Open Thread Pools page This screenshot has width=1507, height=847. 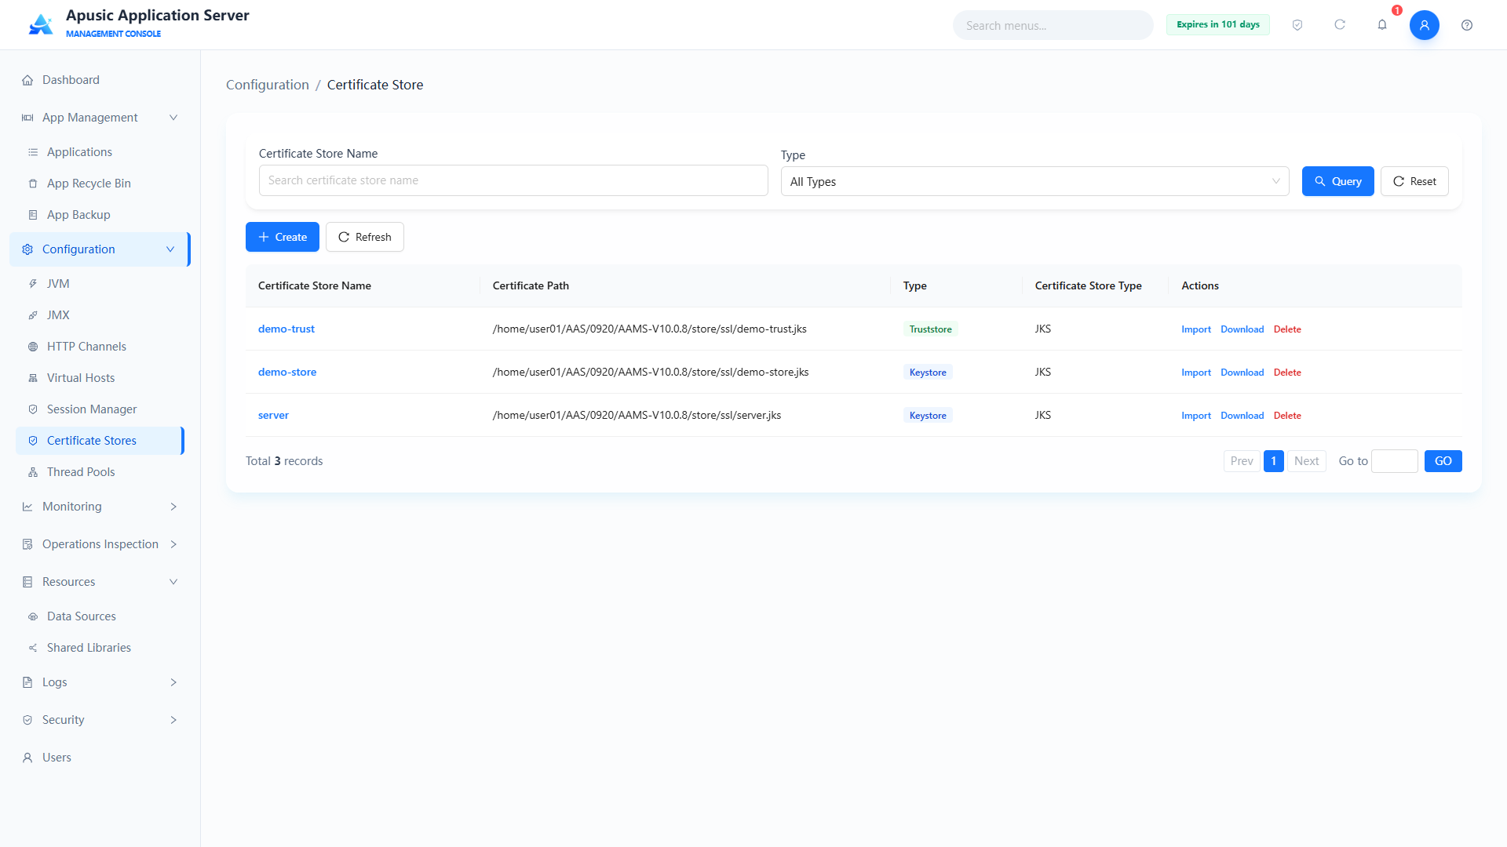[100, 472]
